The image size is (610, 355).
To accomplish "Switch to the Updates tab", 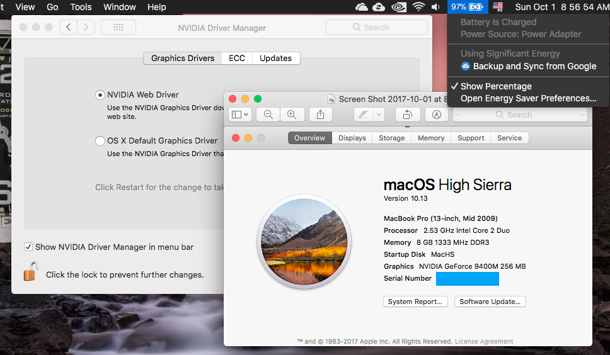I will (276, 59).
